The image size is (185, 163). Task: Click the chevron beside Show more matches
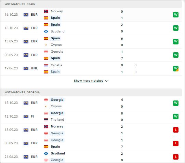(107, 81)
